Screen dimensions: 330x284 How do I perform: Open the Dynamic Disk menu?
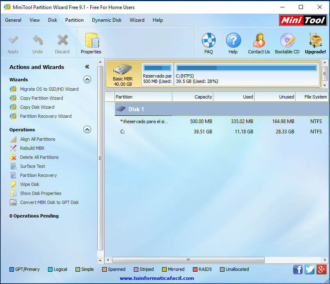point(107,20)
